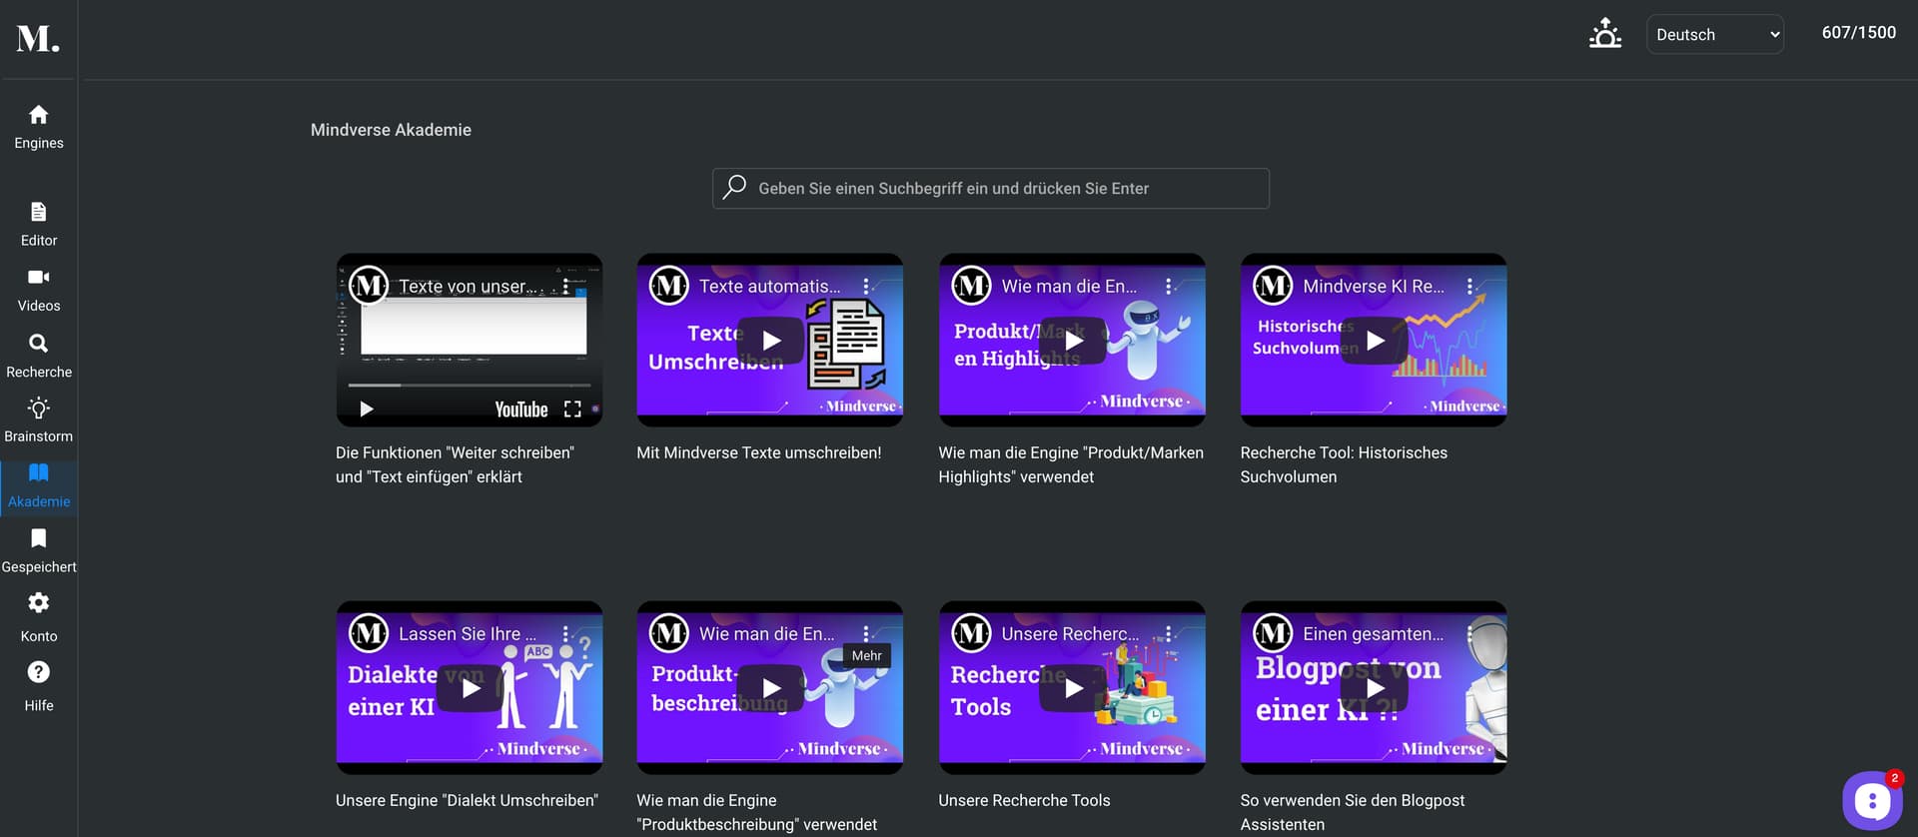Play the "Texte Umschreiben" video

pos(771,341)
